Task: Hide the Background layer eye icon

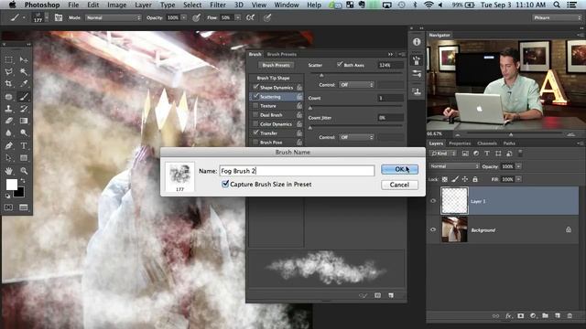Action: point(433,229)
